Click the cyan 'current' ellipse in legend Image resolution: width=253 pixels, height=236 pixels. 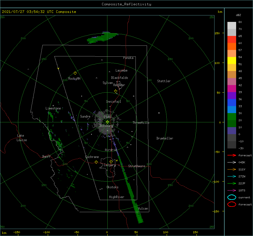pos(232,197)
